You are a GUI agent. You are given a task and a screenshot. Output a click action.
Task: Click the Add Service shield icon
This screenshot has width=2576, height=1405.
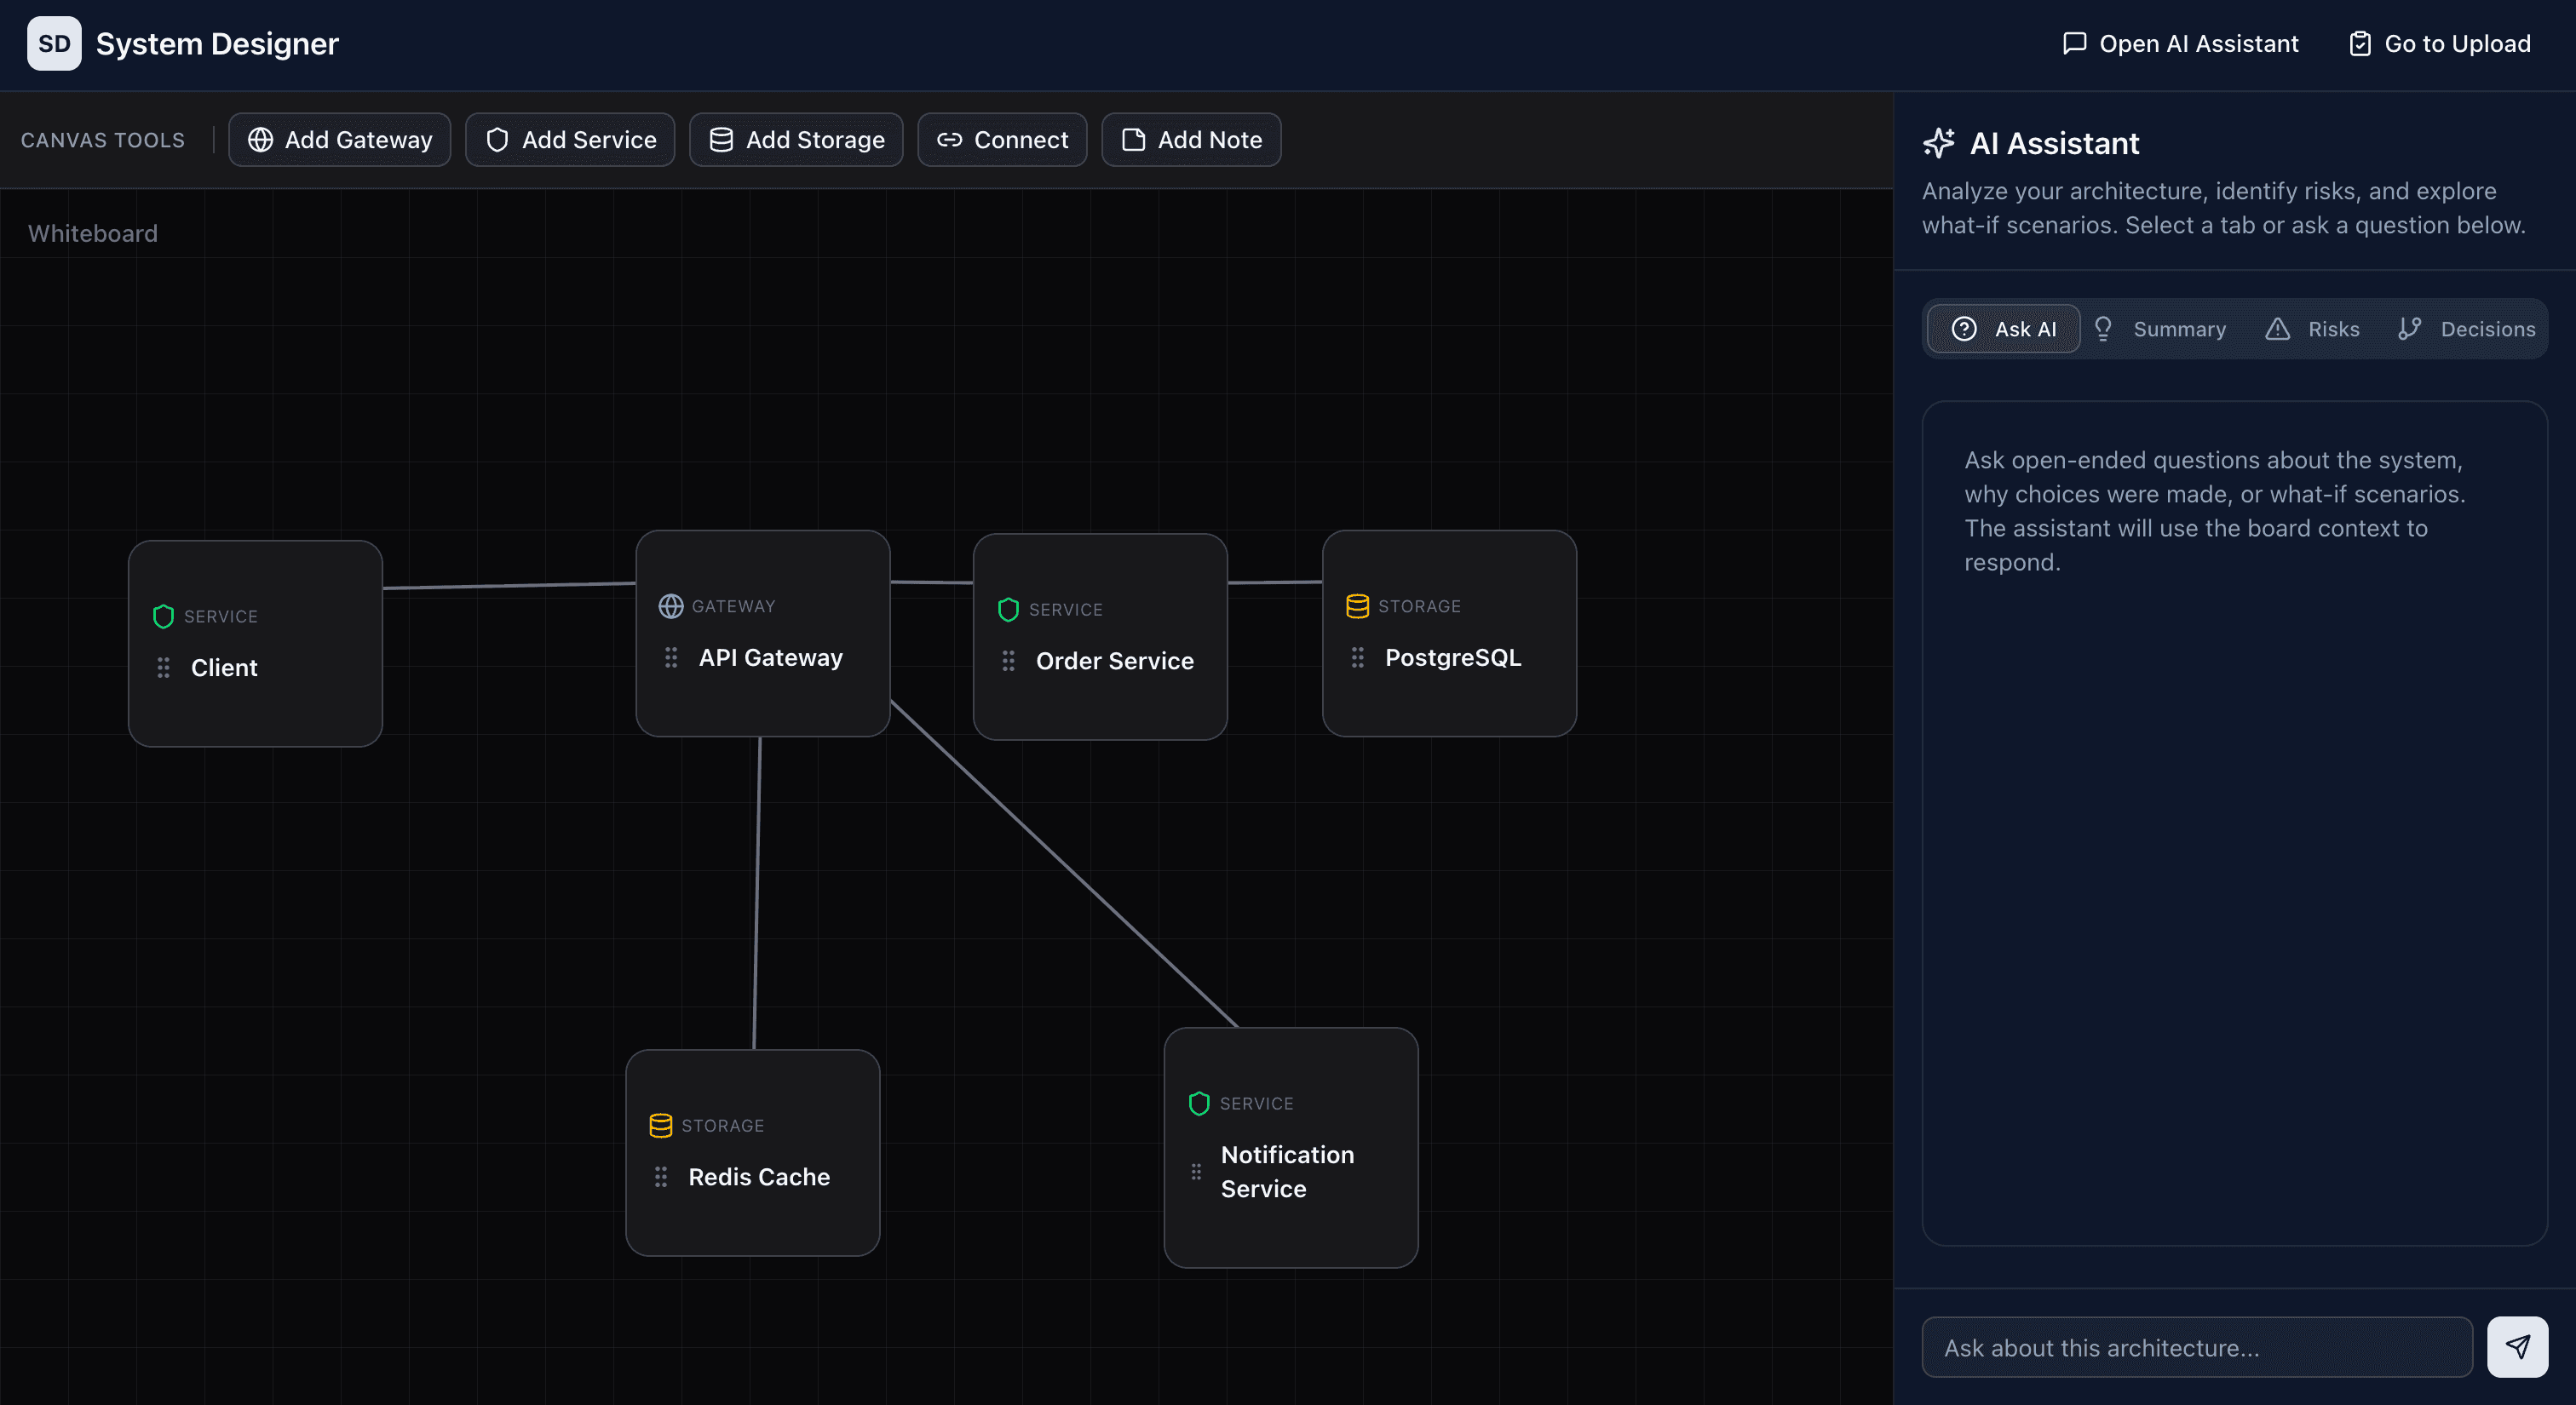(x=498, y=140)
